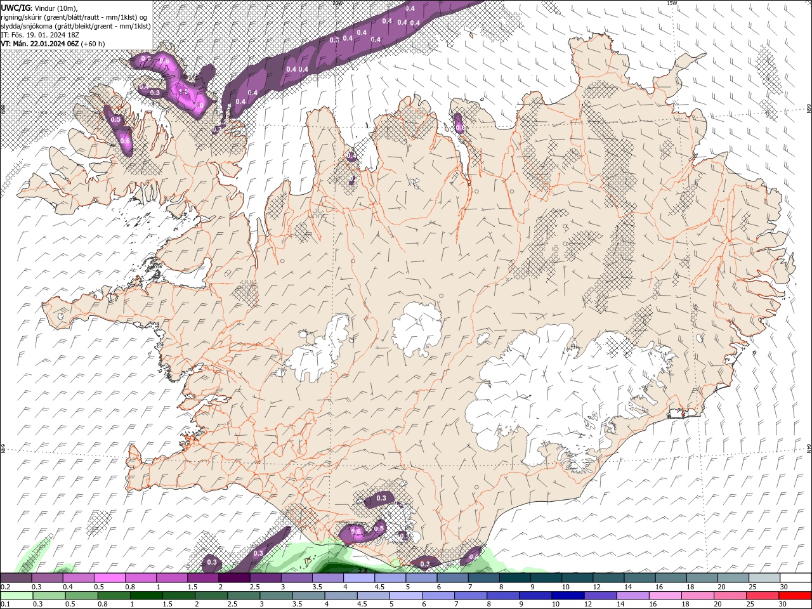The height and width of the screenshot is (609, 812).
Task: Click the 2.5 swatch in the lower legend row
Action: coord(244,596)
